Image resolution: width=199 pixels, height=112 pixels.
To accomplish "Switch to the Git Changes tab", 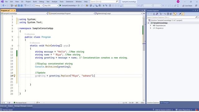I will [164, 103].
